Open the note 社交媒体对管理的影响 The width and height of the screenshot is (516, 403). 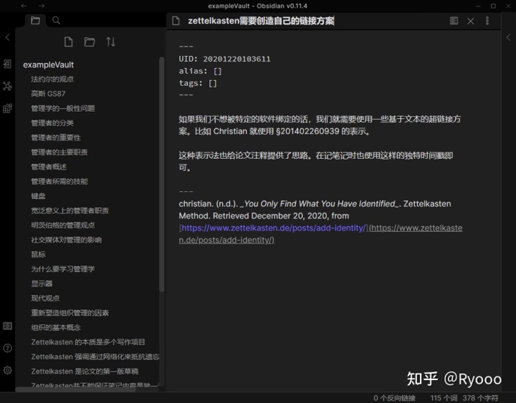67,240
